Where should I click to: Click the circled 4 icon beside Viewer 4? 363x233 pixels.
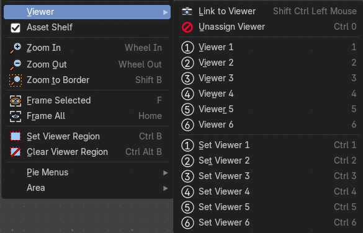point(187,94)
